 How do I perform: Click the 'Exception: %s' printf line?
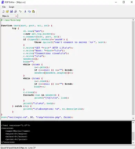[x=54, y=109]
